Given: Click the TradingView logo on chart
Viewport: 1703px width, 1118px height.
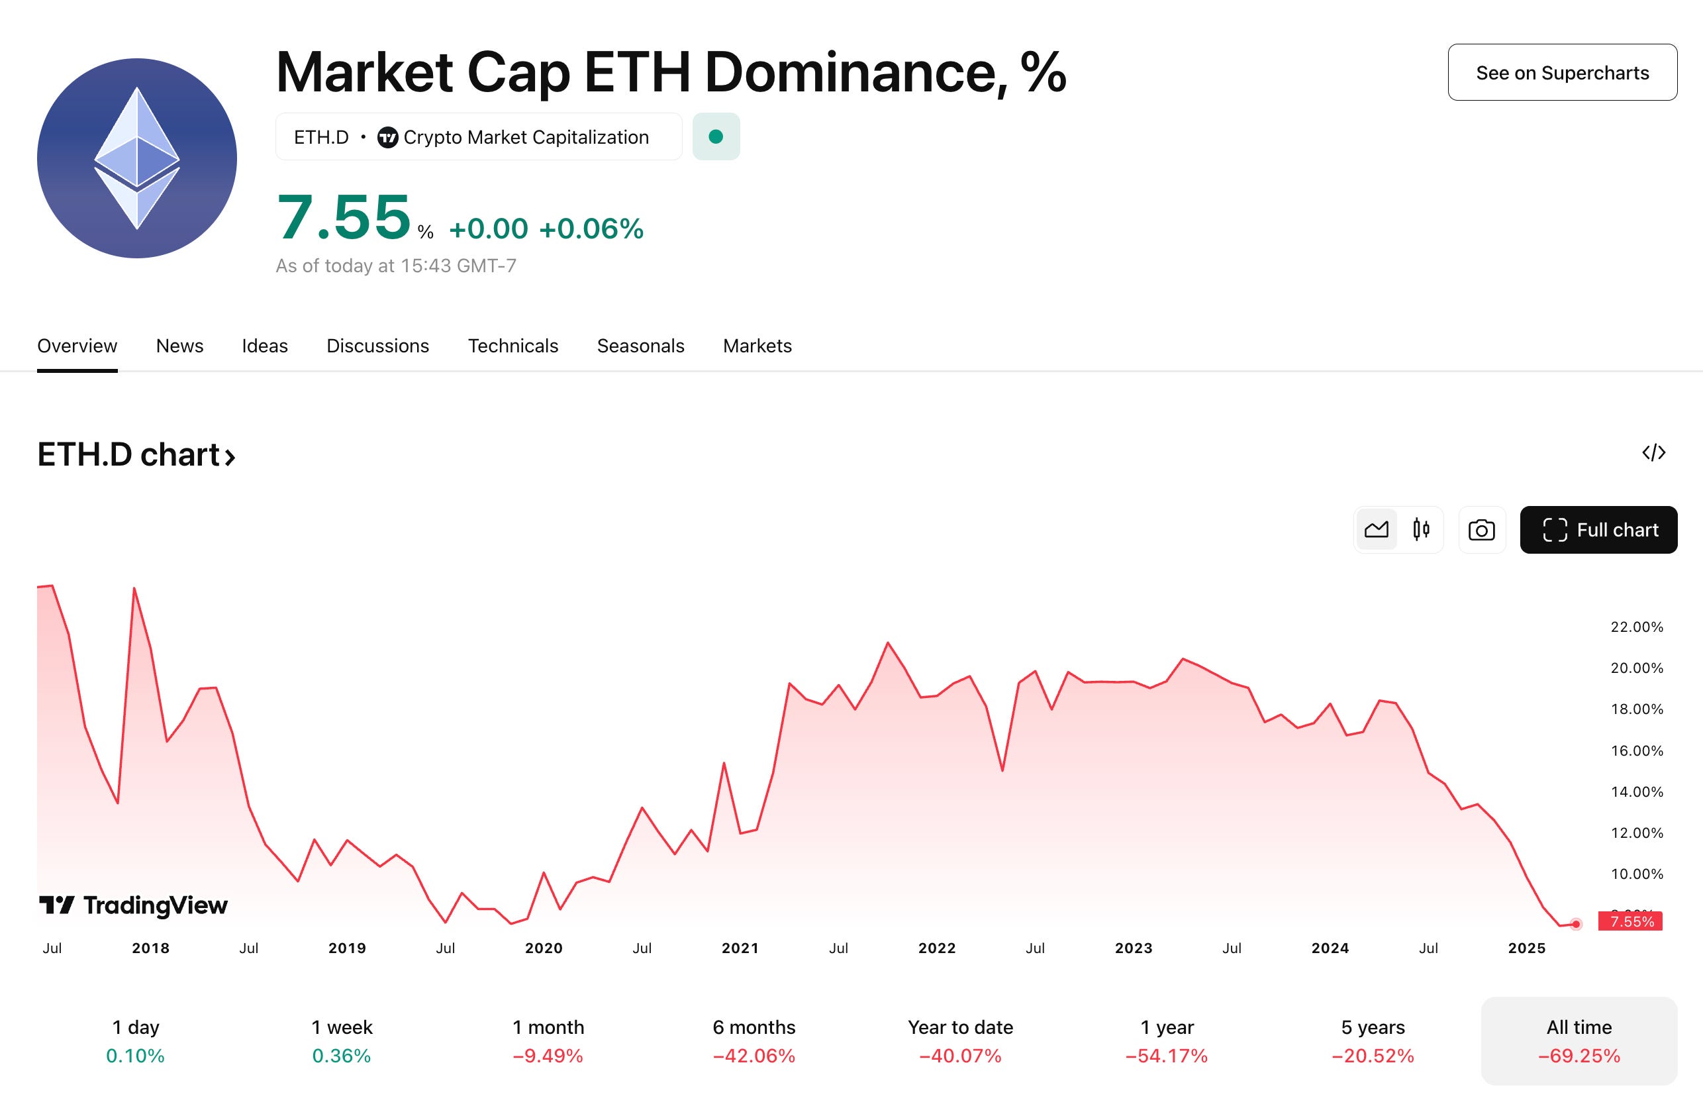Looking at the screenshot, I should pos(133,905).
